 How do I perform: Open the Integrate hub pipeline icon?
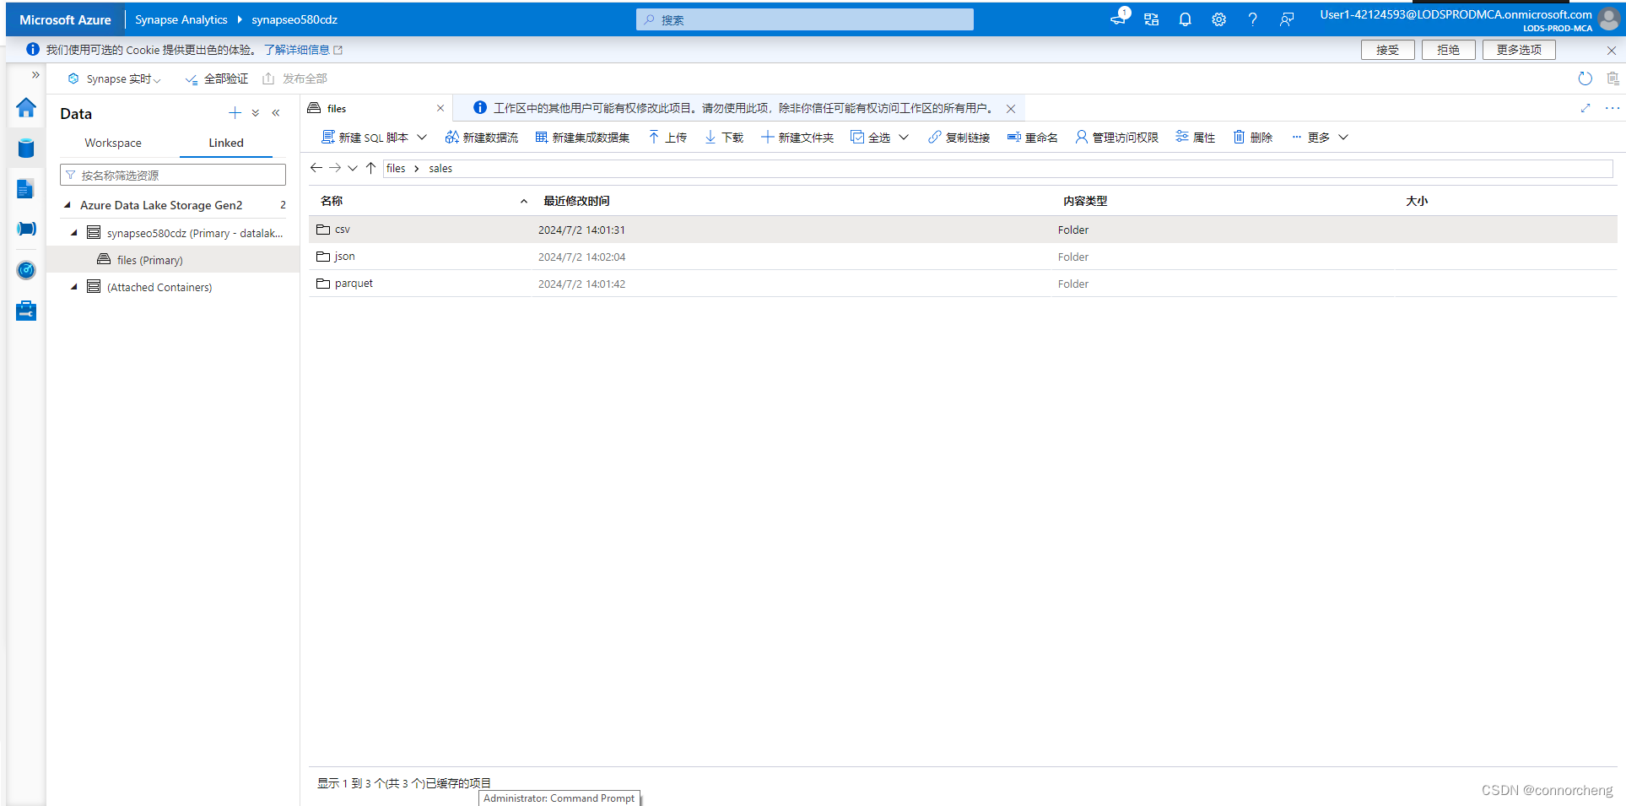click(26, 230)
